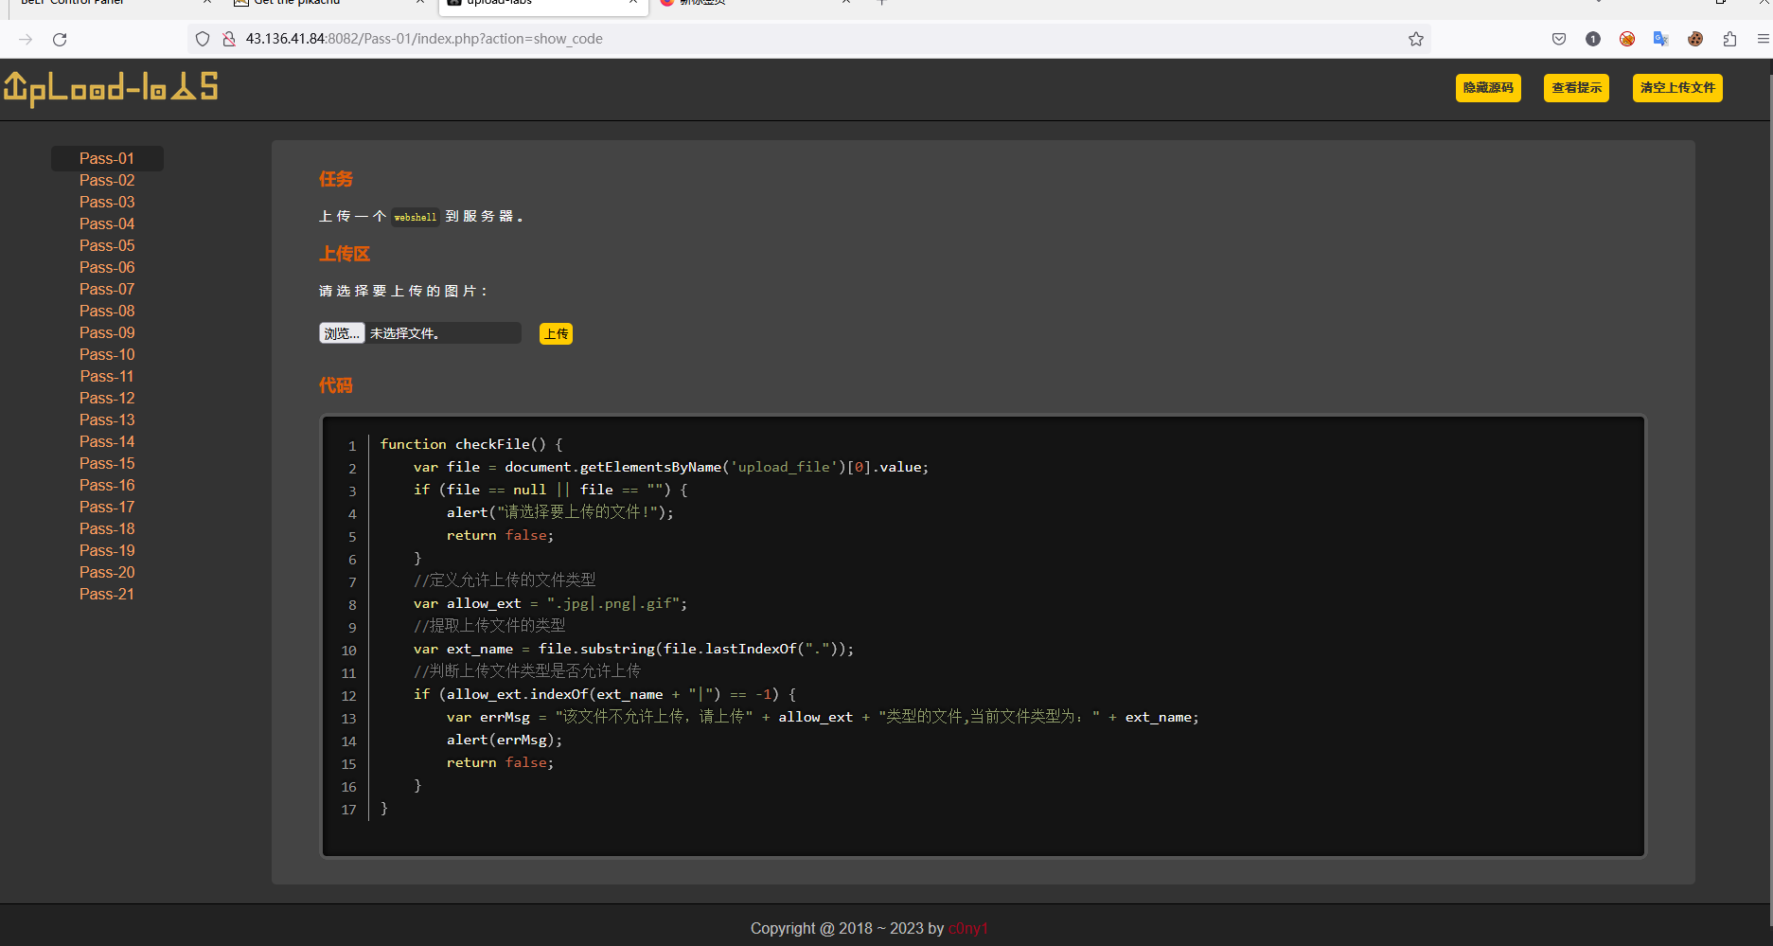
Task: Open the Pocket save icon
Action: [1559, 39]
